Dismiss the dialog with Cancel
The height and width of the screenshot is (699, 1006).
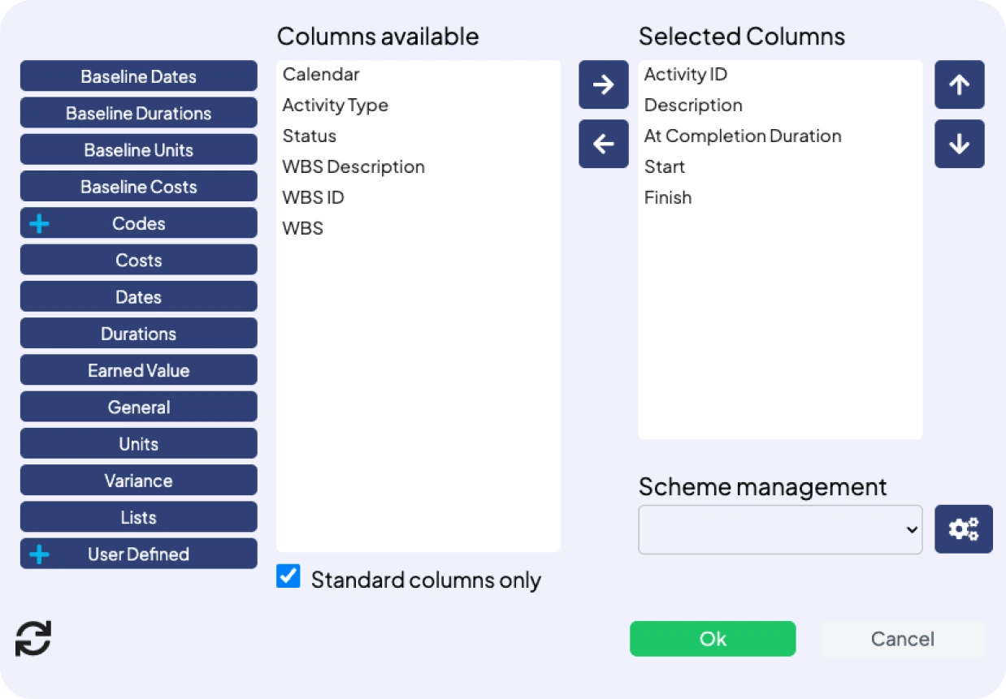click(x=902, y=638)
